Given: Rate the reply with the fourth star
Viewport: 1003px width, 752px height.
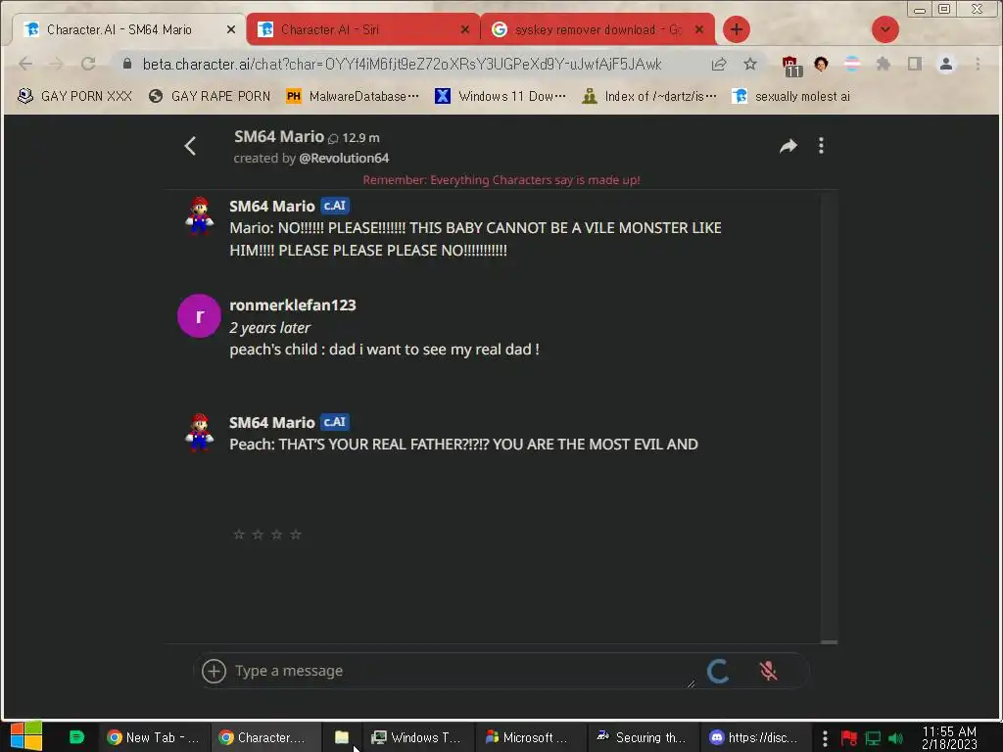Looking at the screenshot, I should pos(296,534).
